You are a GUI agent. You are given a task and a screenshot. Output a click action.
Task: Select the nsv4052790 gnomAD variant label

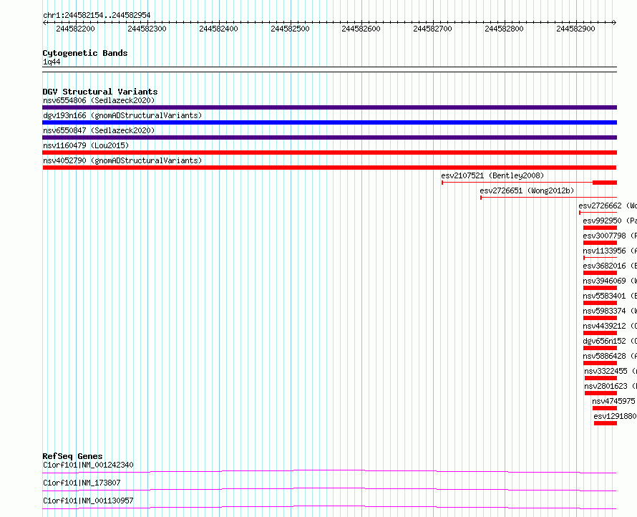click(x=122, y=160)
